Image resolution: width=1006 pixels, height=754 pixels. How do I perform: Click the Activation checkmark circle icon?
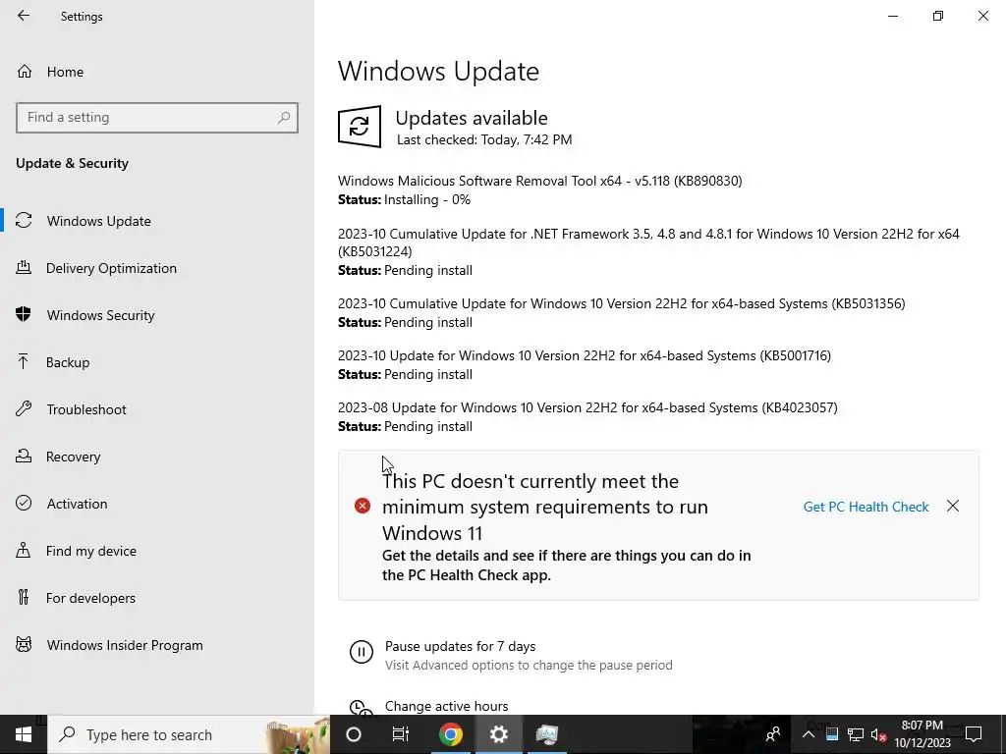point(24,503)
